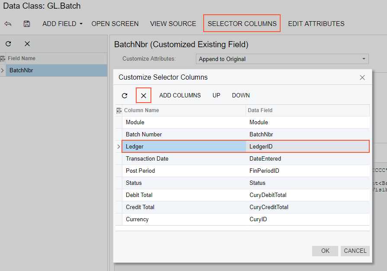The image size is (387, 271).
Task: Click the delete X icon above Field Name
Action: coord(27,44)
